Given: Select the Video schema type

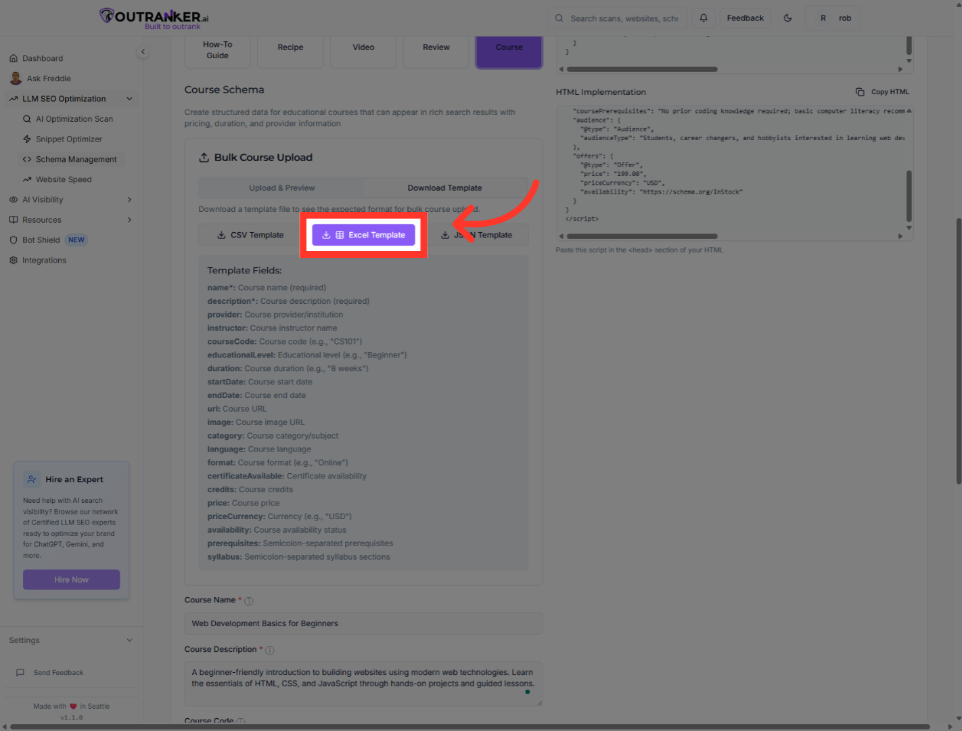Looking at the screenshot, I should [363, 51].
